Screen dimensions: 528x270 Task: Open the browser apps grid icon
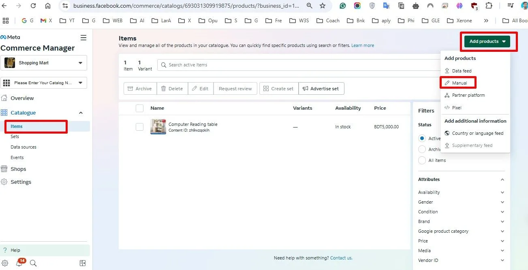(6, 21)
